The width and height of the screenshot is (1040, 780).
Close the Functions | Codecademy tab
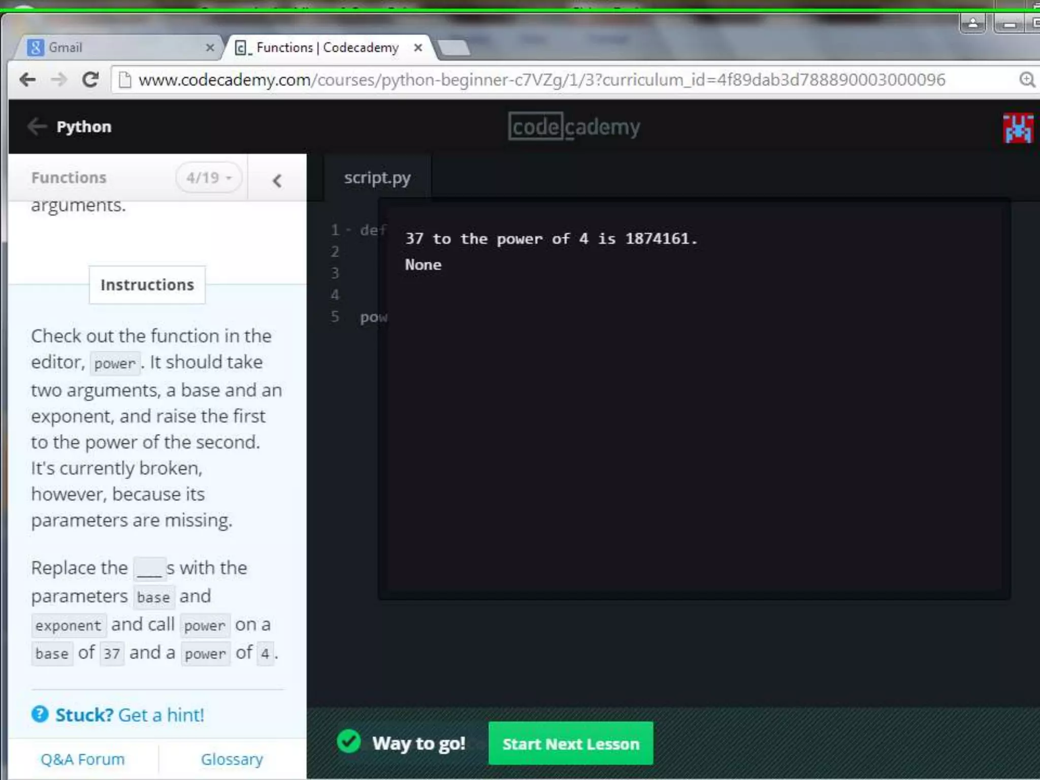pos(418,48)
